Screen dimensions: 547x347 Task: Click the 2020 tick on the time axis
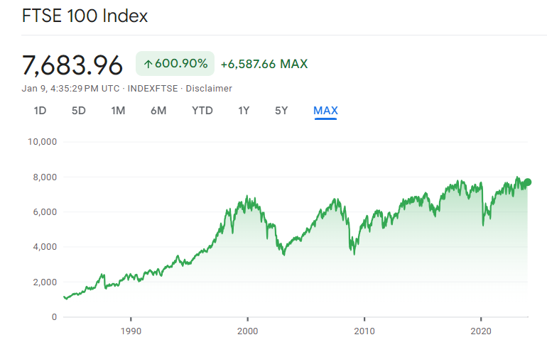tap(481, 331)
